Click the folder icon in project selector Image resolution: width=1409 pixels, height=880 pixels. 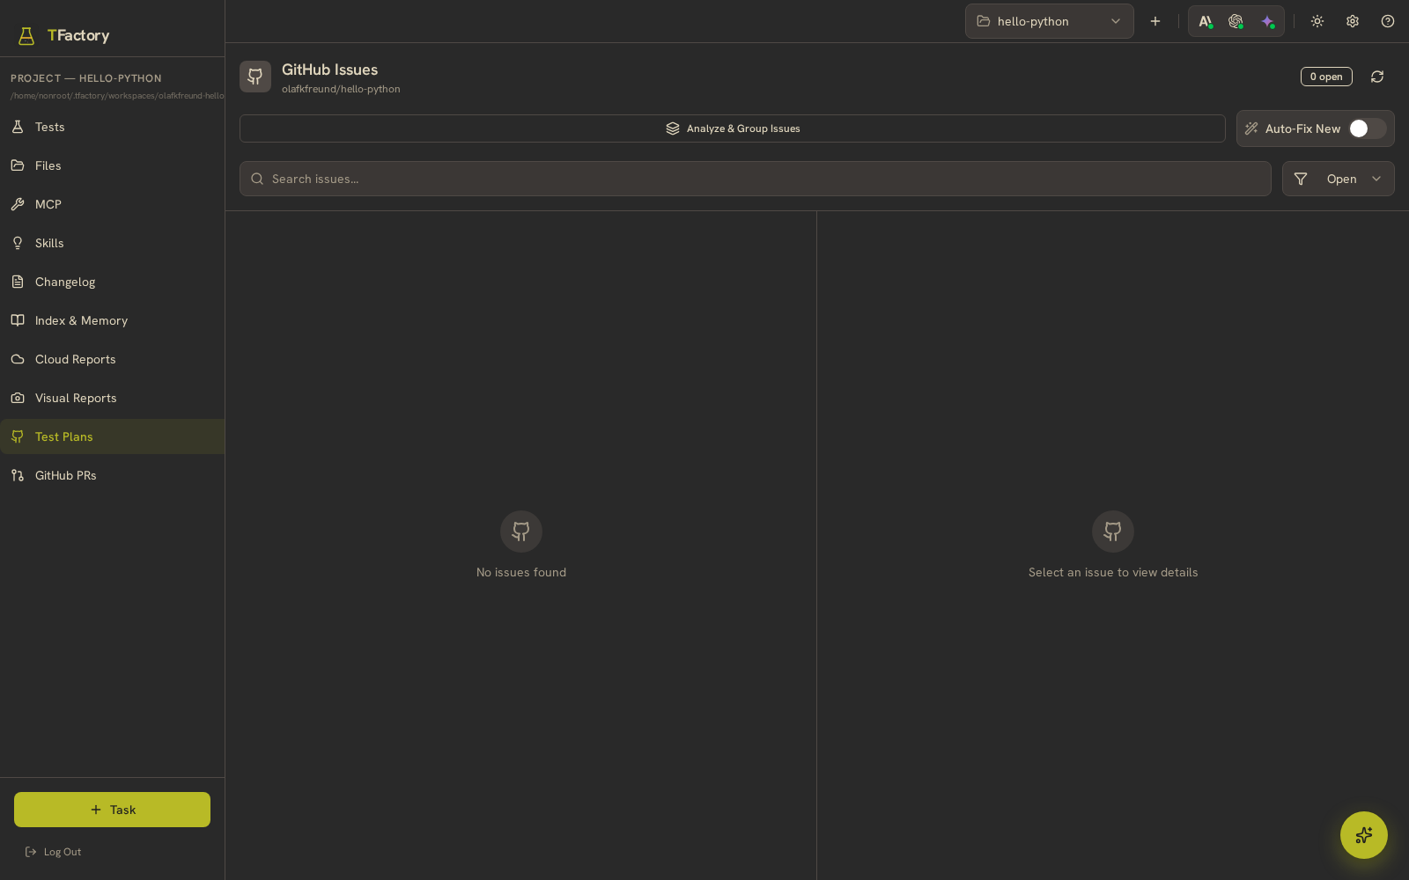click(984, 21)
